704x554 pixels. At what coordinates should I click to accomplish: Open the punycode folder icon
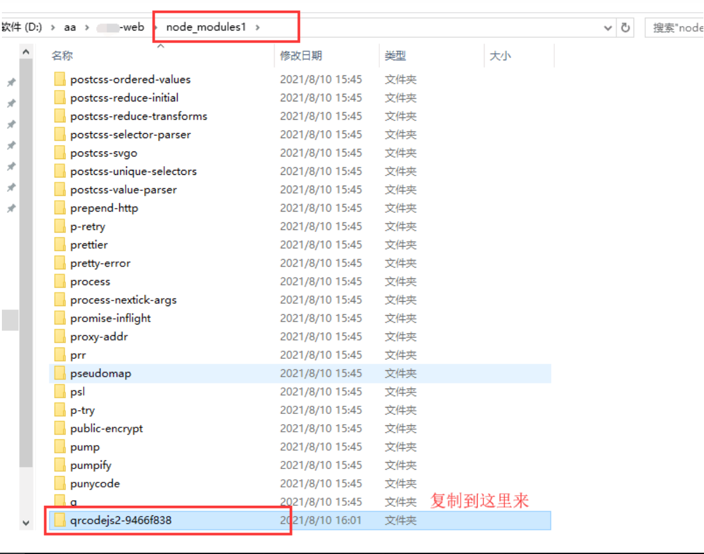(60, 483)
